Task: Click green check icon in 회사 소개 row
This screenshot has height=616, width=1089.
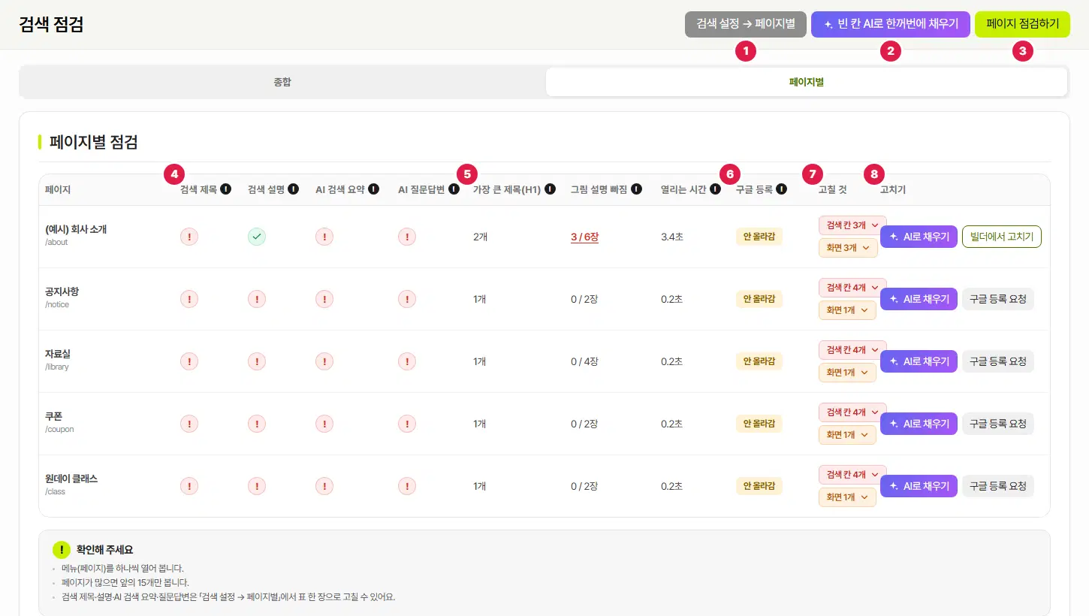Action: tap(257, 237)
